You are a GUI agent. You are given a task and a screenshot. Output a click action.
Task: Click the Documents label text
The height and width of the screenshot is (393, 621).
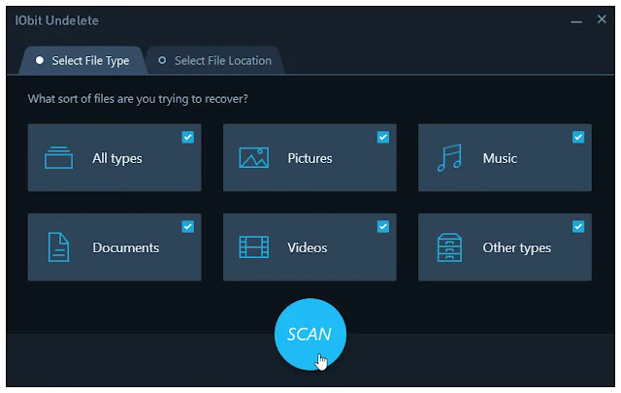click(126, 247)
